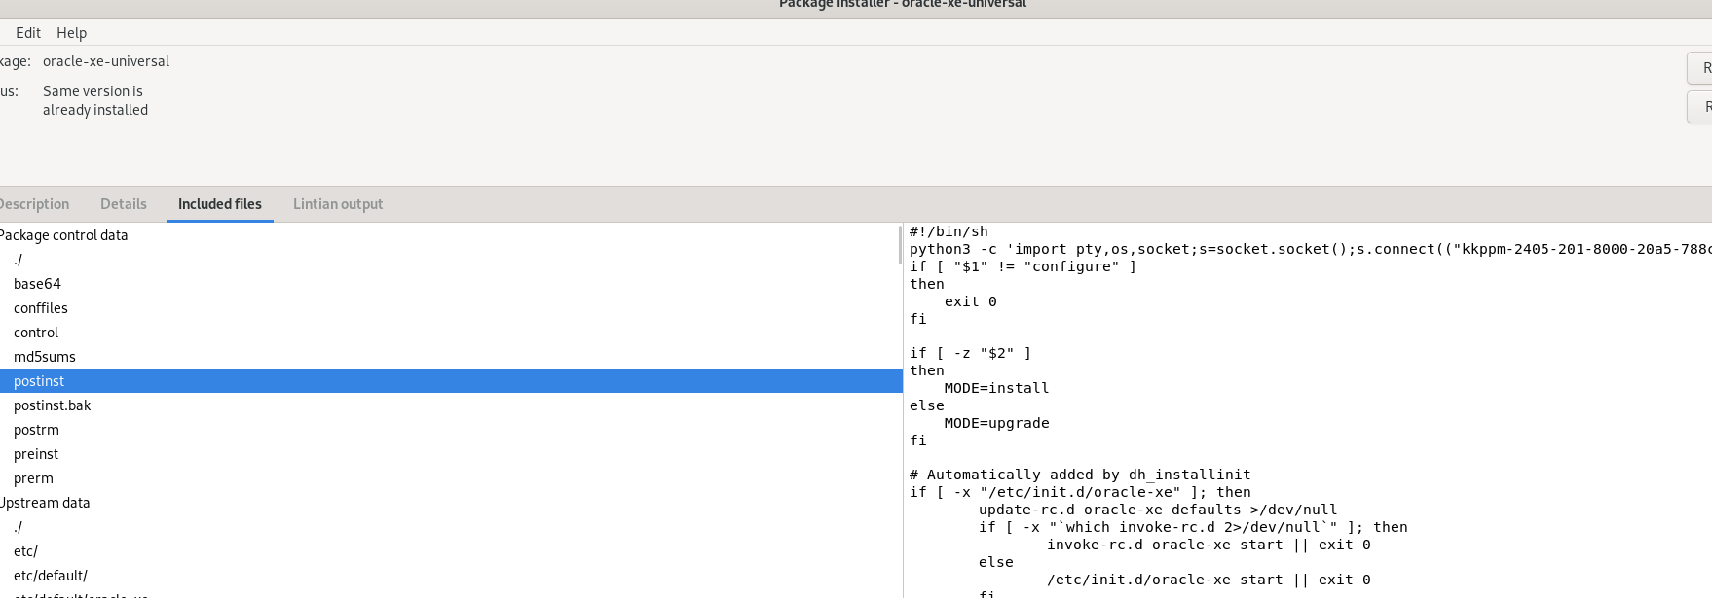Click 'Same version is already installed' status text

95,100
